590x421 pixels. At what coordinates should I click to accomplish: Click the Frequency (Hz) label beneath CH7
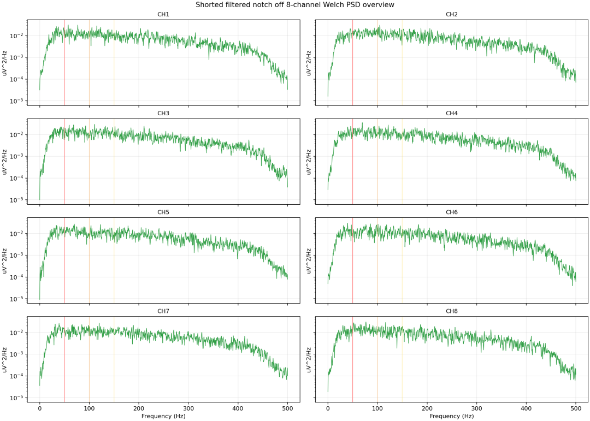pyautogui.click(x=163, y=416)
